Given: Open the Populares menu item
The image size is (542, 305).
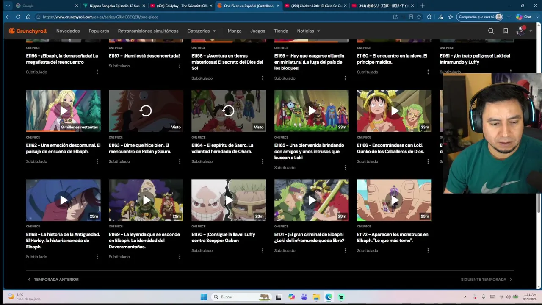Looking at the screenshot, I should tap(99, 31).
